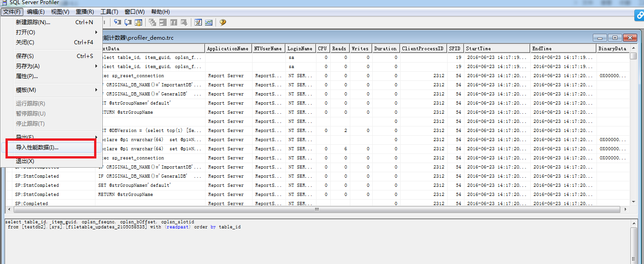Click the Reads value 2 cell

click(339, 130)
